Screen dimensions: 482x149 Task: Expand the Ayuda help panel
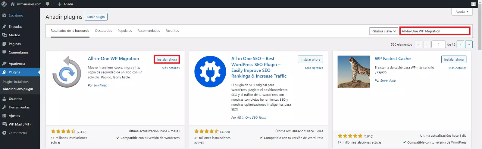(462, 12)
